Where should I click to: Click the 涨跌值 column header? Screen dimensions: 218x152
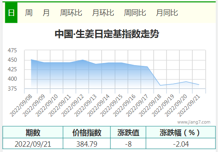128,132
